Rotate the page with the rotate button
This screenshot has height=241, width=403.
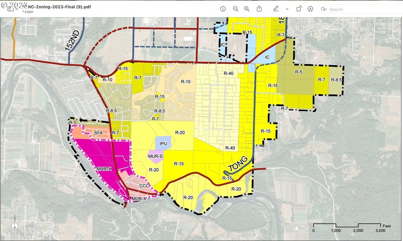pyautogui.click(x=299, y=9)
